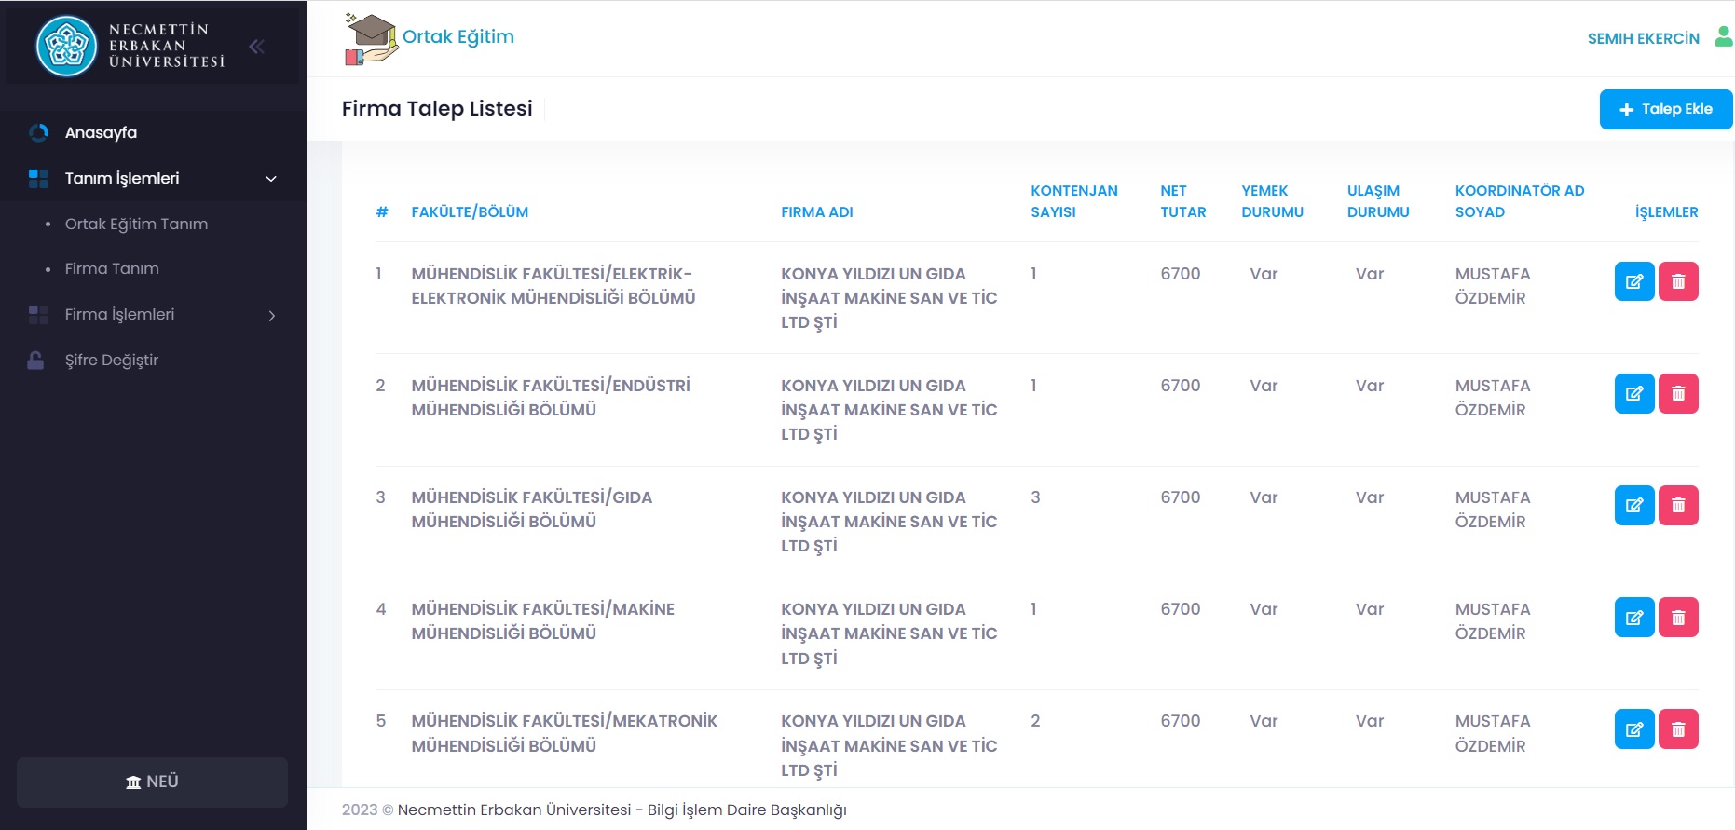Screen dimensions: 1735x830
Task: Collapse the Tanım İşlemleri menu
Action: click(x=270, y=179)
